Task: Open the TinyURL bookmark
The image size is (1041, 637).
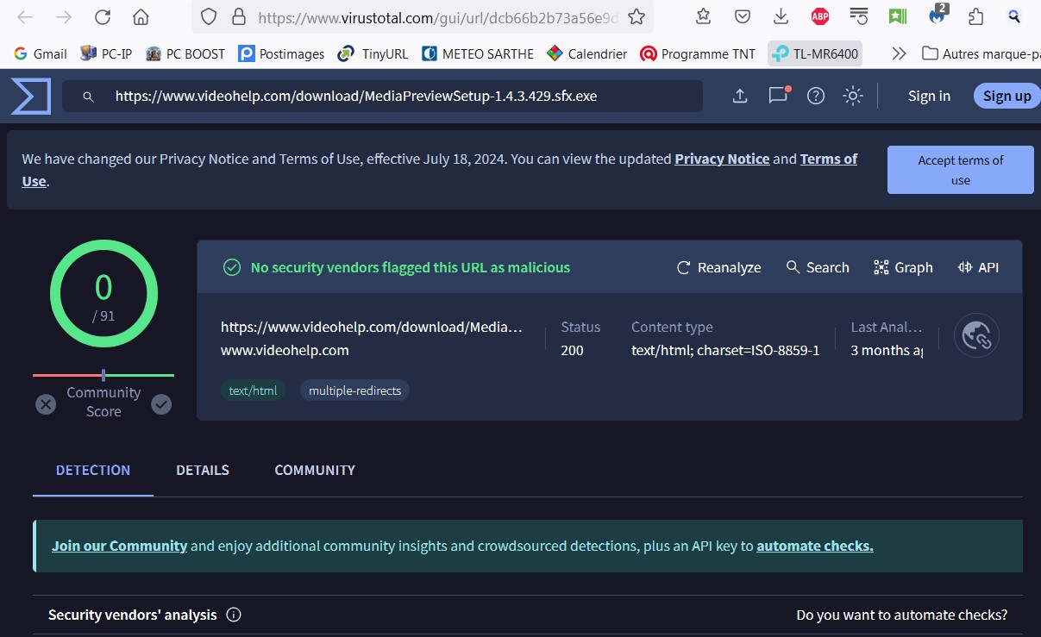Action: (x=373, y=53)
